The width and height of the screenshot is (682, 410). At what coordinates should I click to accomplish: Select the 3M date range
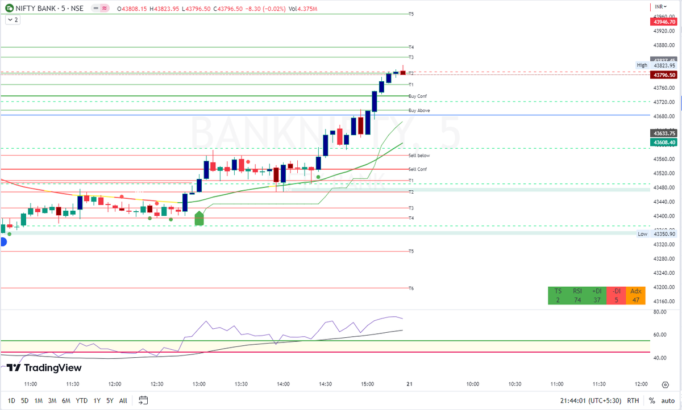52,400
